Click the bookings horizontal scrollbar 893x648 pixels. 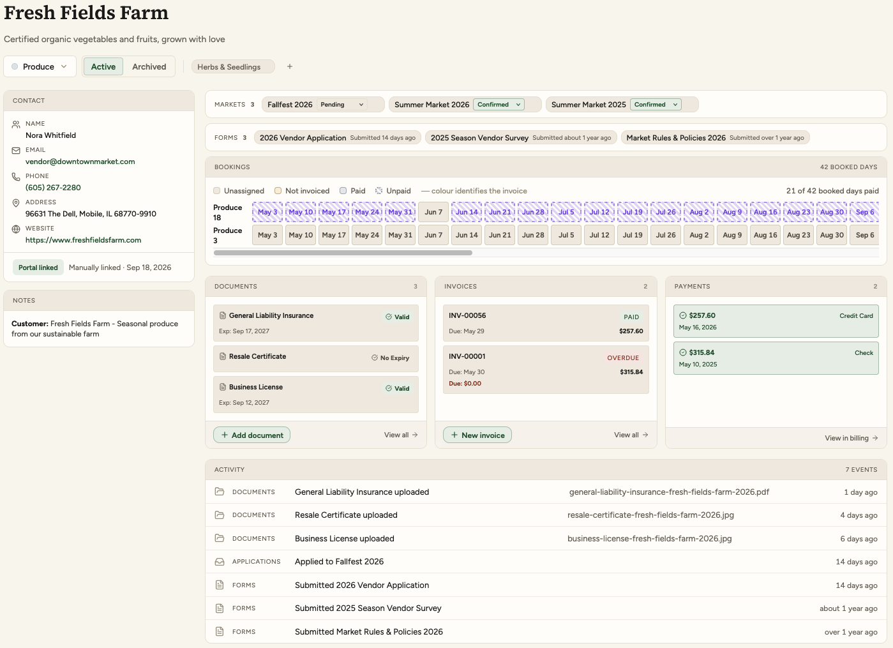343,253
